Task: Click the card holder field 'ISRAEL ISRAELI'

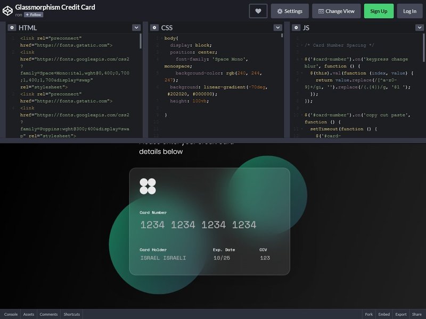Action: coord(163,258)
